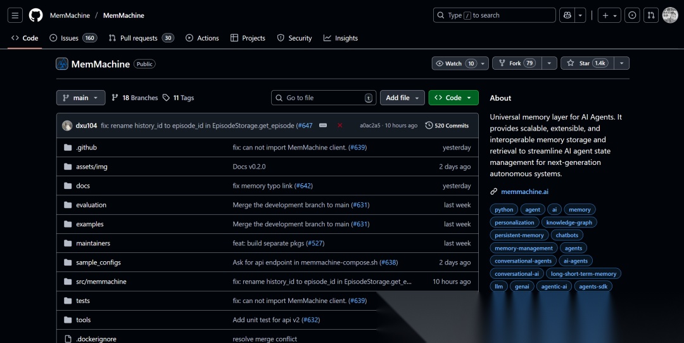Open the tools folder icon
Image resolution: width=684 pixels, height=343 pixels.
point(68,320)
